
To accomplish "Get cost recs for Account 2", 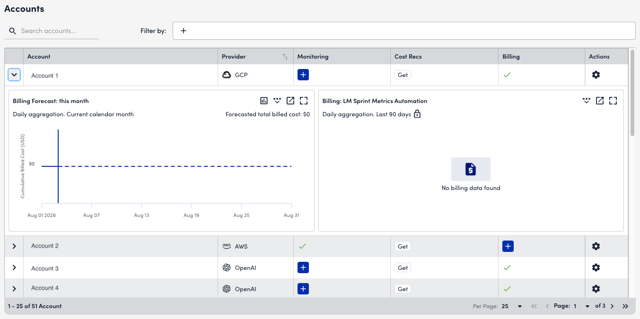I will pyautogui.click(x=403, y=246).
